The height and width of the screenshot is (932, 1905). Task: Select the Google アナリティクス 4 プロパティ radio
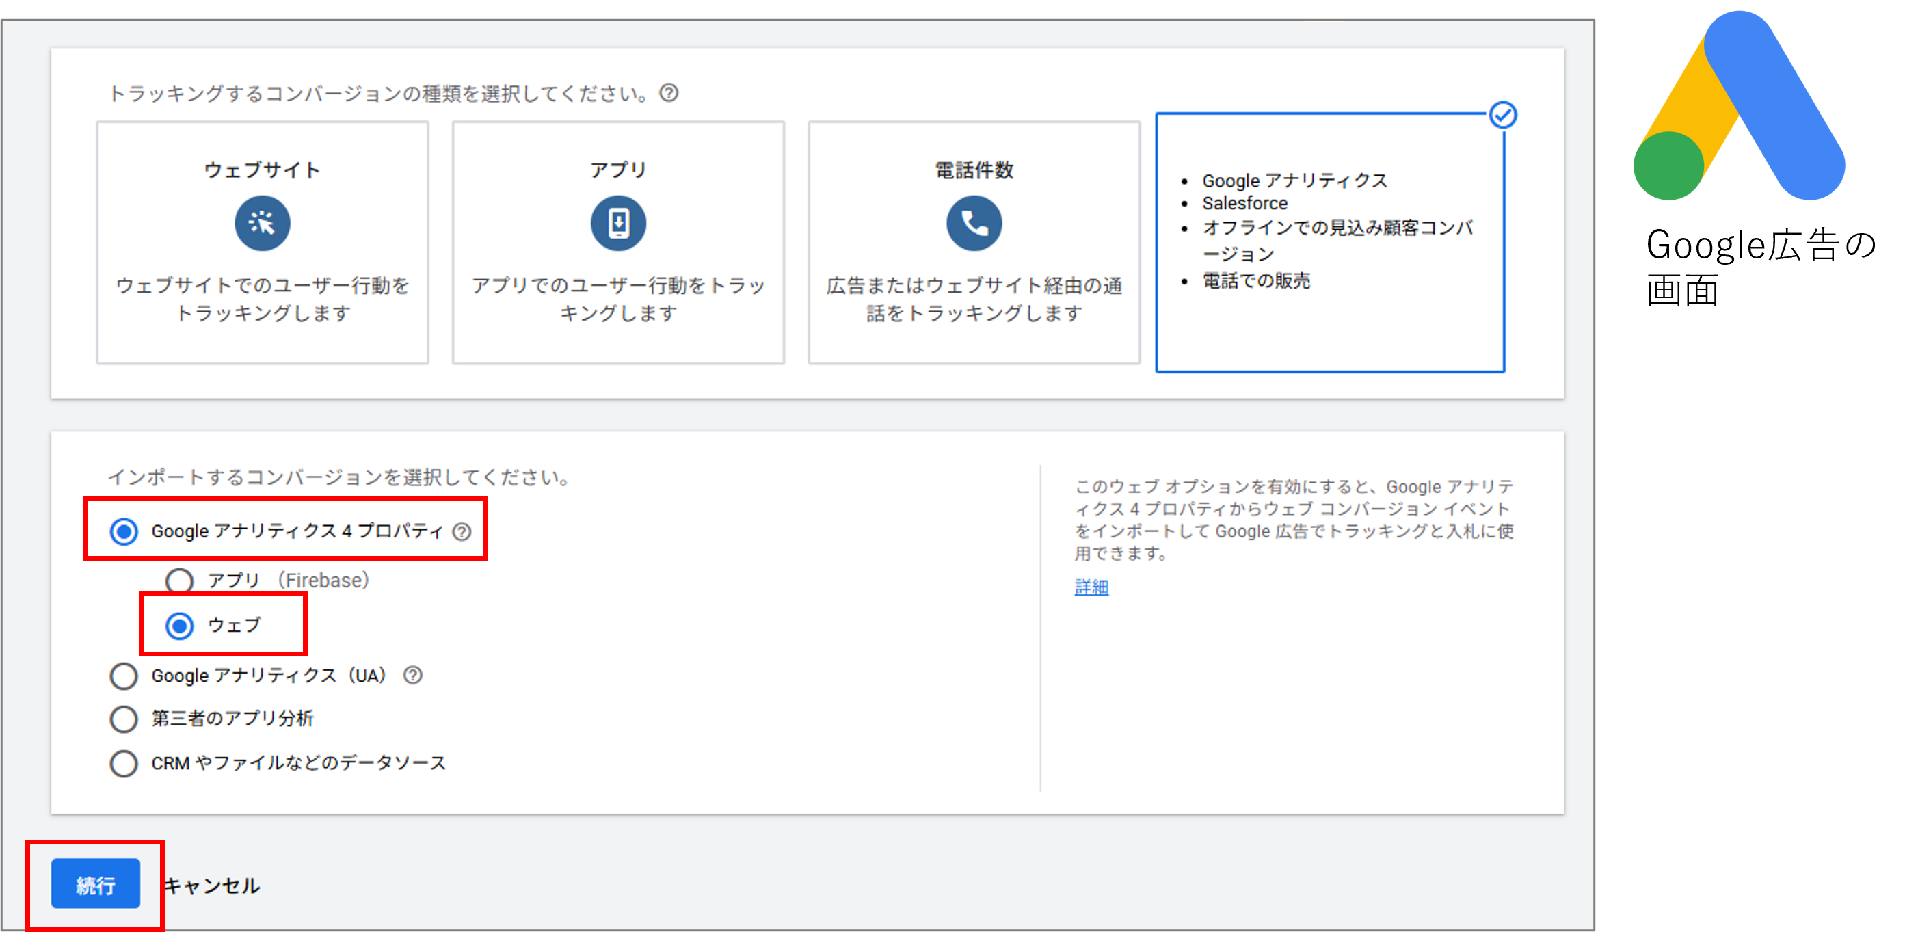pos(124,532)
